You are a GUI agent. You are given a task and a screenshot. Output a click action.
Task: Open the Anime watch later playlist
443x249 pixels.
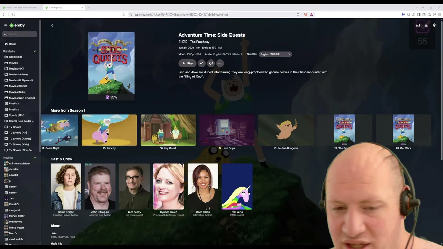point(20,164)
